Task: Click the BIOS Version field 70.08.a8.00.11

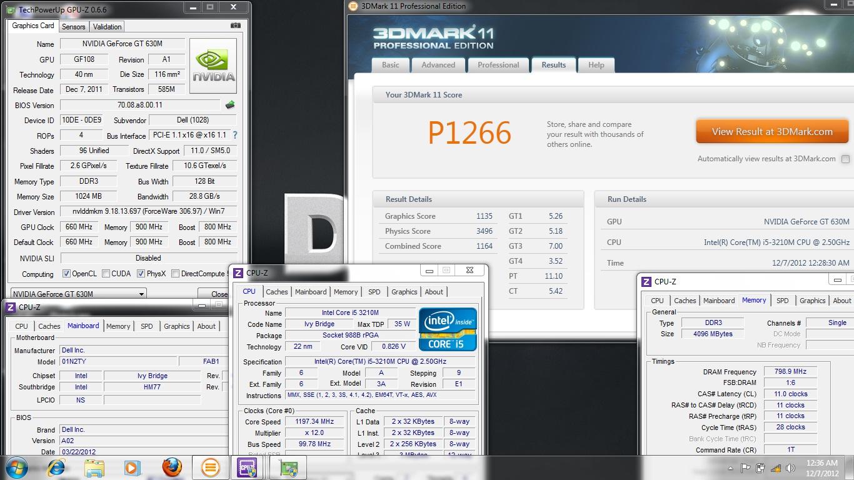Action: click(x=140, y=105)
